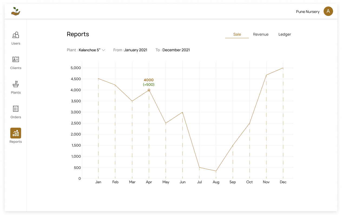Click the Aug label on the x-axis

click(x=216, y=182)
